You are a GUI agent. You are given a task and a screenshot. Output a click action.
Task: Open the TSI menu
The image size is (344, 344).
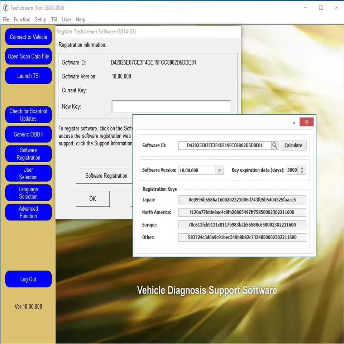[x=54, y=19]
